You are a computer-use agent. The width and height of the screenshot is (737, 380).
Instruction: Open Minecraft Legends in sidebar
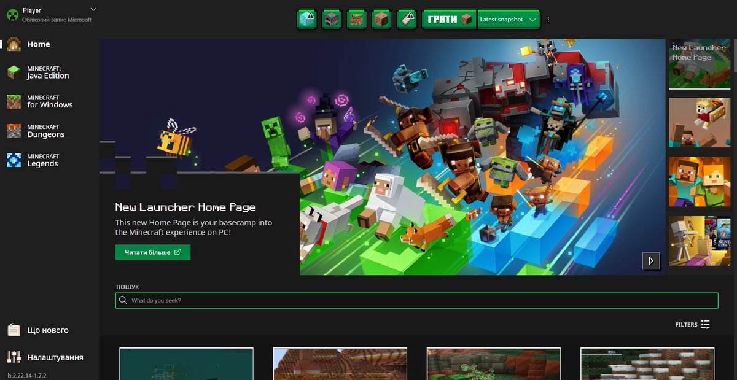(x=50, y=160)
